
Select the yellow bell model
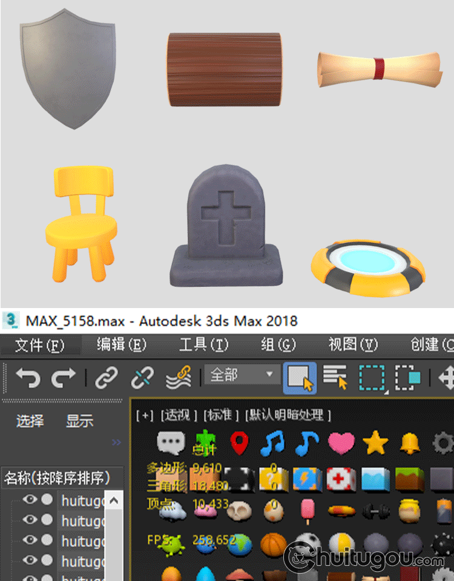click(x=410, y=443)
